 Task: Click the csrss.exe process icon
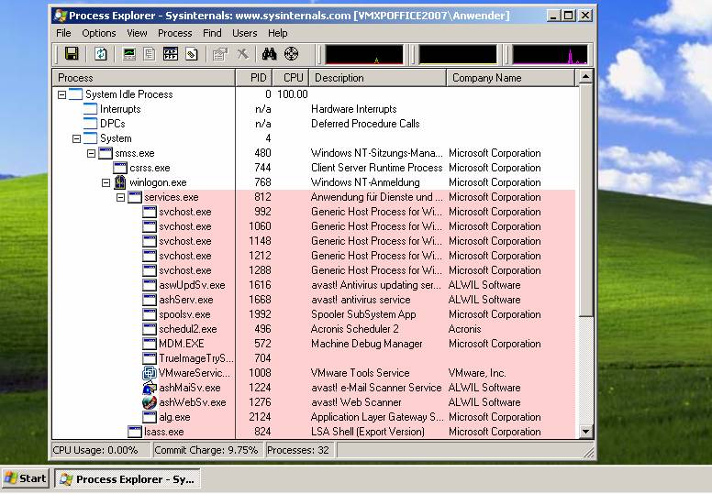(x=120, y=168)
